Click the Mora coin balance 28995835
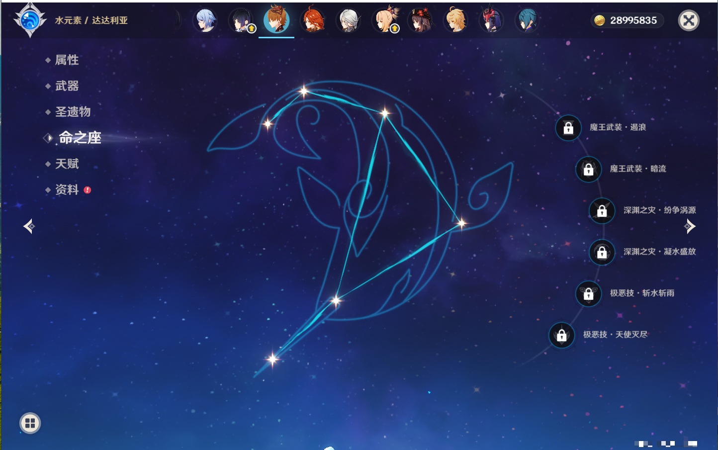Image resolution: width=718 pixels, height=450 pixels. click(x=628, y=20)
